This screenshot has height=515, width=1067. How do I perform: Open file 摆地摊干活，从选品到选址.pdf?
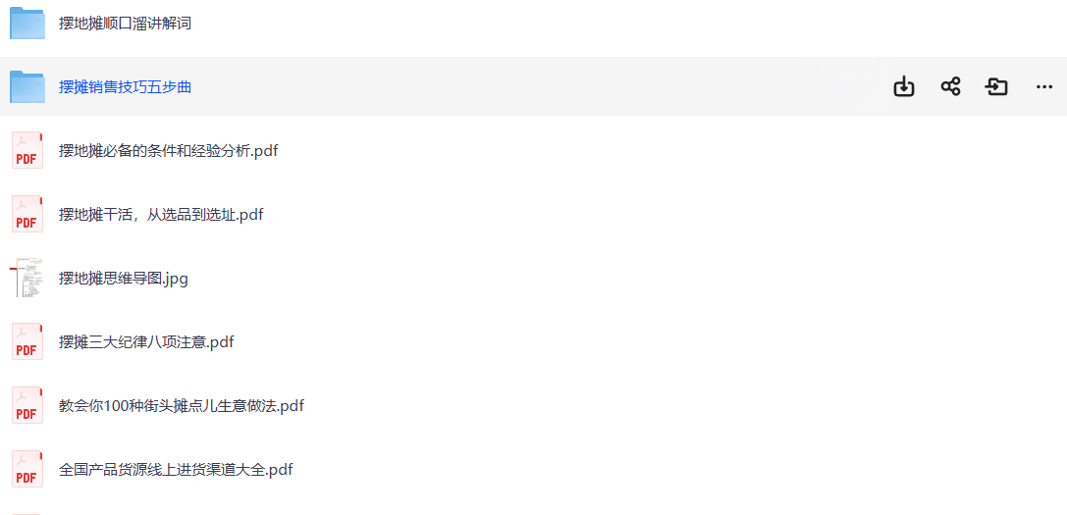[x=161, y=215]
